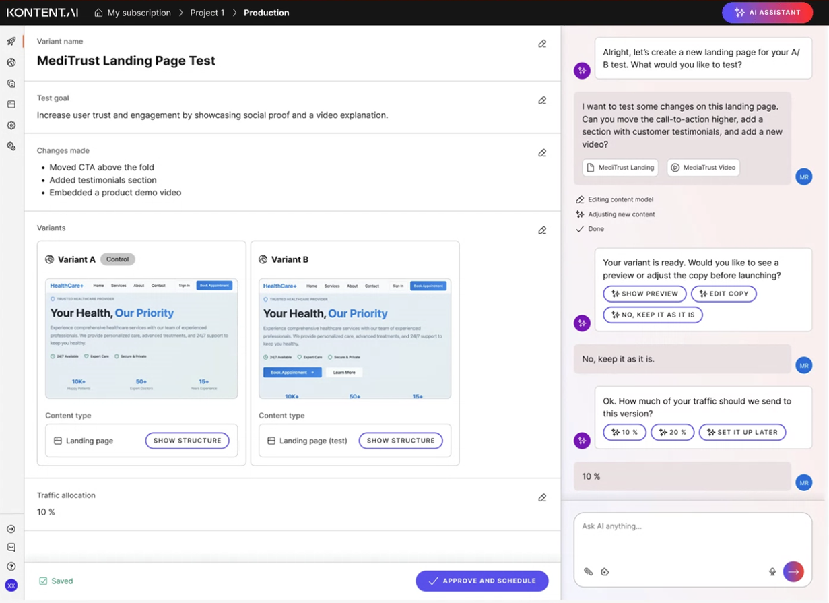
Task: Click the microphone icon in chat input
Action: pos(772,571)
